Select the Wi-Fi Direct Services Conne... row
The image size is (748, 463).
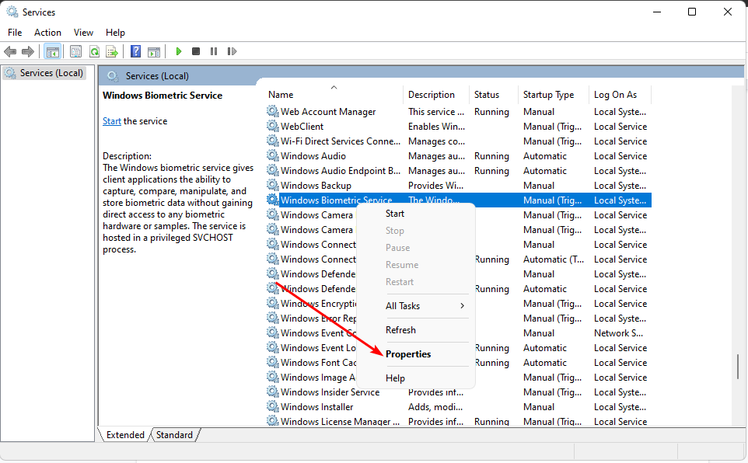(458, 141)
